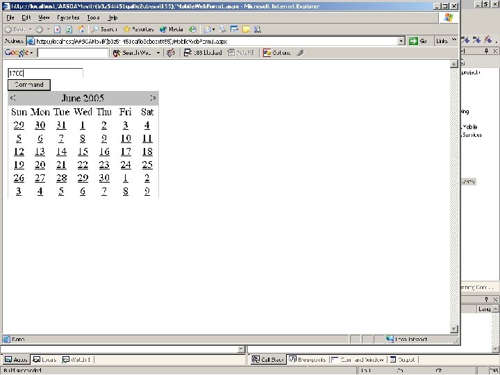Viewport: 500px width, 375px height.
Task: Select June 27 in the calendar
Action: click(x=40, y=178)
